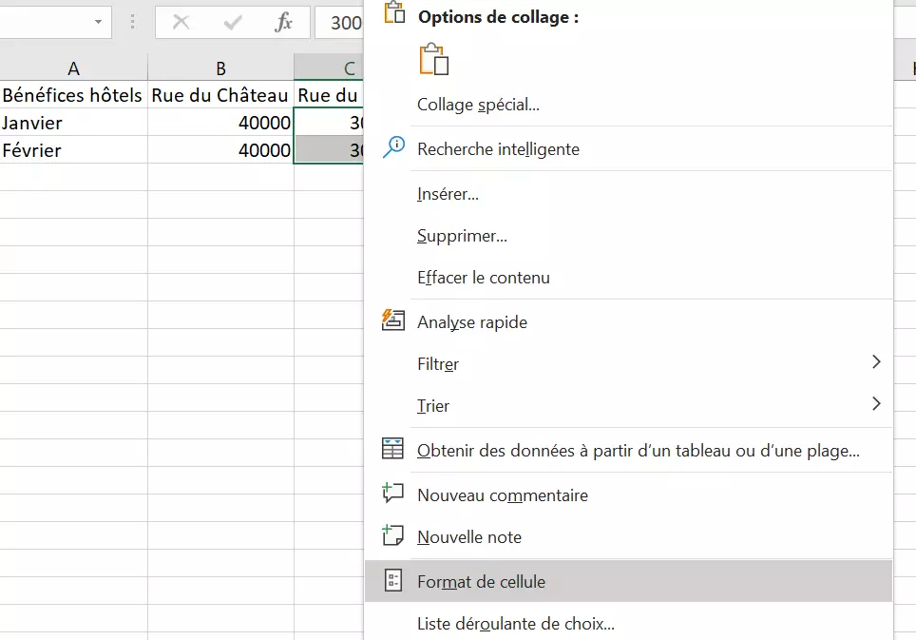
Task: Click the Recherche intelligente magnifier icon
Action: tap(393, 147)
